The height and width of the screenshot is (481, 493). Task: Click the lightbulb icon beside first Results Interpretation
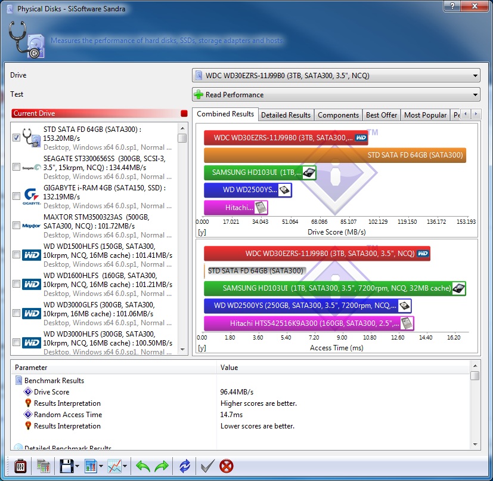(x=28, y=403)
